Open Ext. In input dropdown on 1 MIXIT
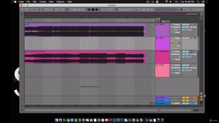This screenshot has height=123, width=219. tap(176, 25)
